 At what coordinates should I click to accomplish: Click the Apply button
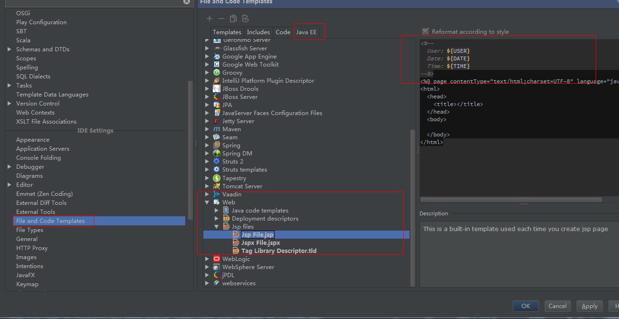click(x=589, y=306)
